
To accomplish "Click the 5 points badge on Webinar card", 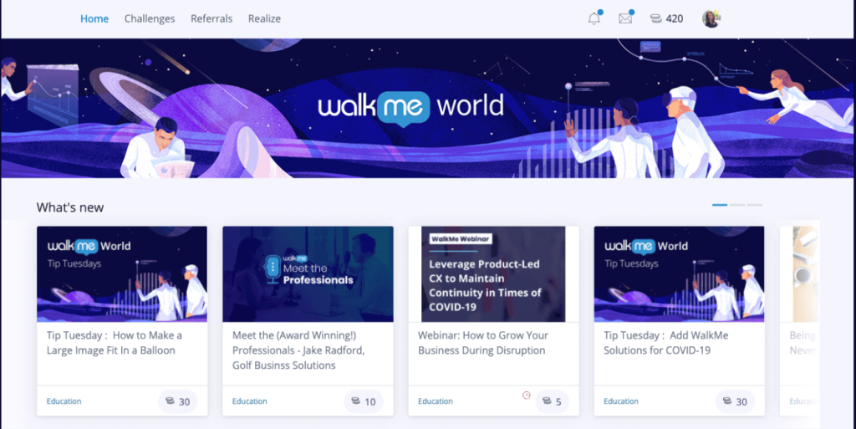I will point(550,401).
